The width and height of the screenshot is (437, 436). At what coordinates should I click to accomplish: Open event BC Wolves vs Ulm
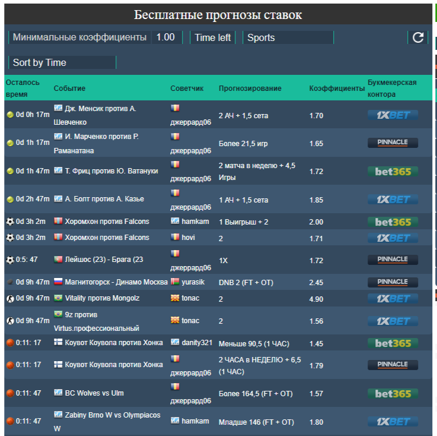pyautogui.click(x=94, y=393)
